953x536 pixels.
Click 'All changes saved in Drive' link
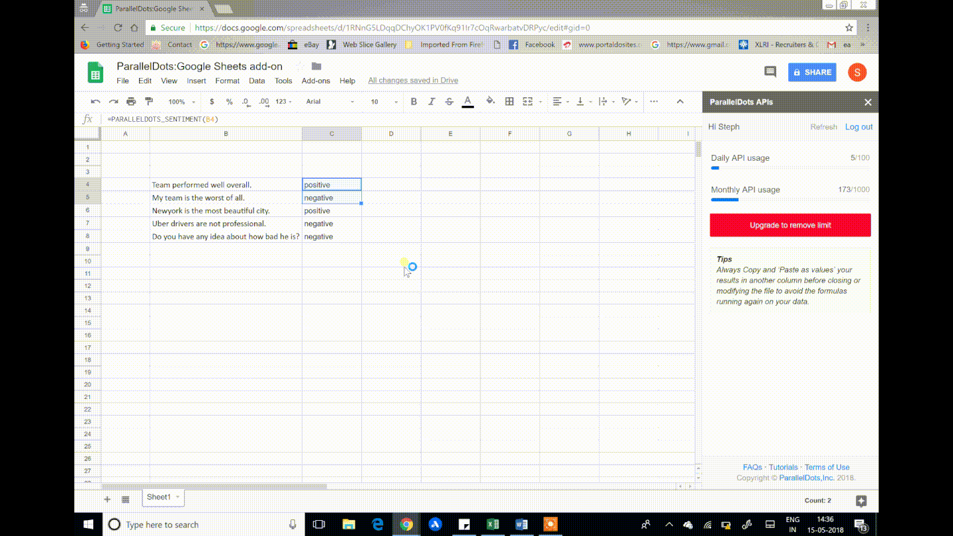point(413,81)
